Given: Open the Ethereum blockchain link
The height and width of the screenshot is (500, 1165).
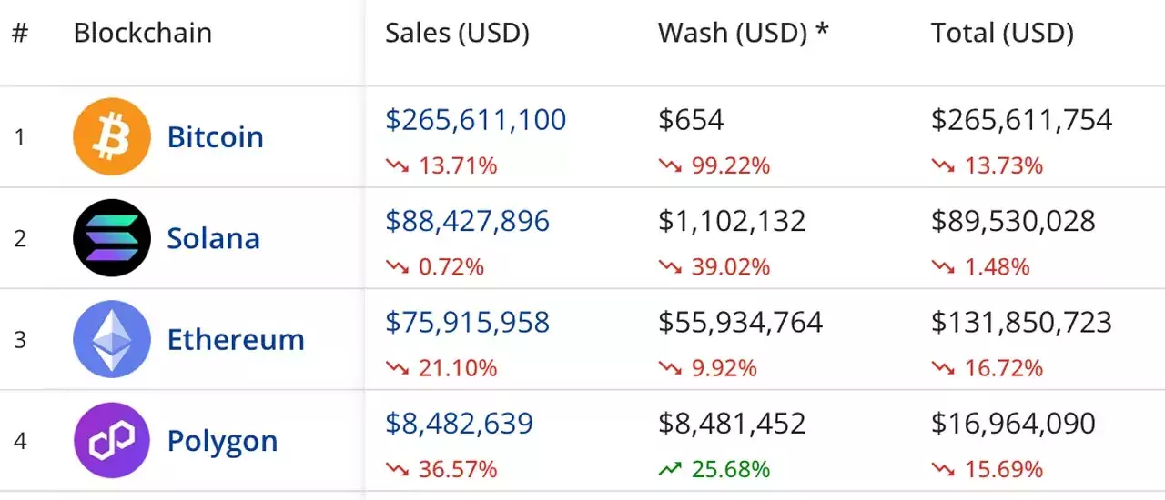Looking at the screenshot, I should [235, 339].
